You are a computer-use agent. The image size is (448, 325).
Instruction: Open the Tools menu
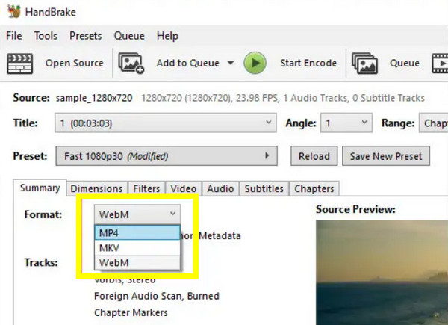pyautogui.click(x=46, y=36)
